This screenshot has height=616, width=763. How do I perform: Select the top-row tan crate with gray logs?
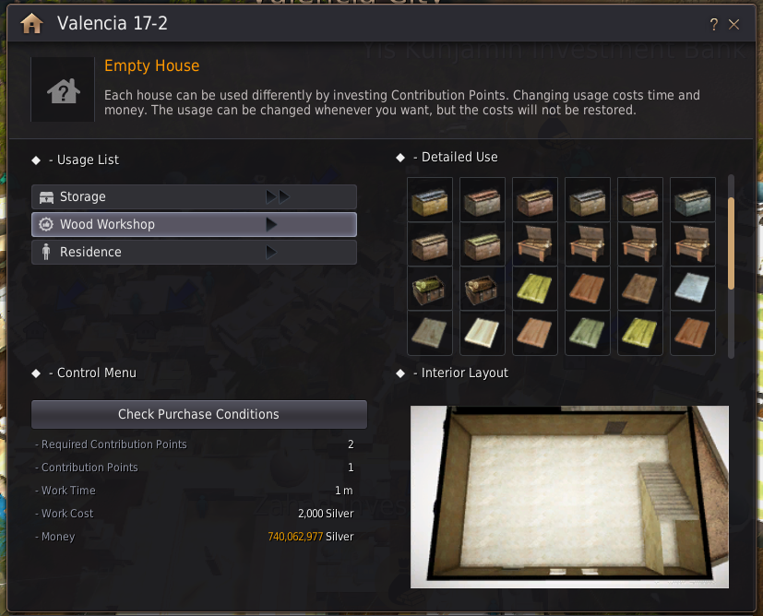(x=588, y=200)
